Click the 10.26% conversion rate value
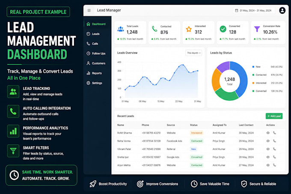Screen dimensions: 291x194 click(270, 32)
